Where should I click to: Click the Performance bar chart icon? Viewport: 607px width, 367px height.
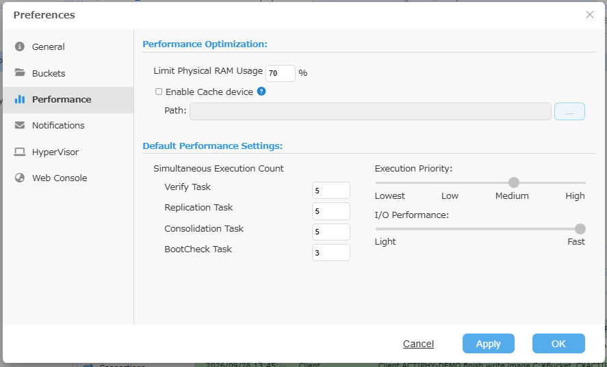pyautogui.click(x=20, y=99)
